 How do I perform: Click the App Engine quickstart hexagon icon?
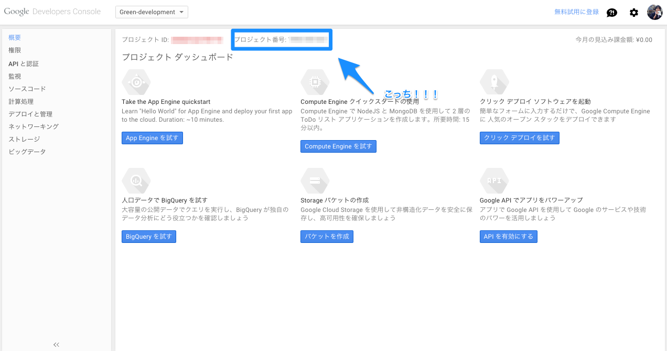point(136,82)
